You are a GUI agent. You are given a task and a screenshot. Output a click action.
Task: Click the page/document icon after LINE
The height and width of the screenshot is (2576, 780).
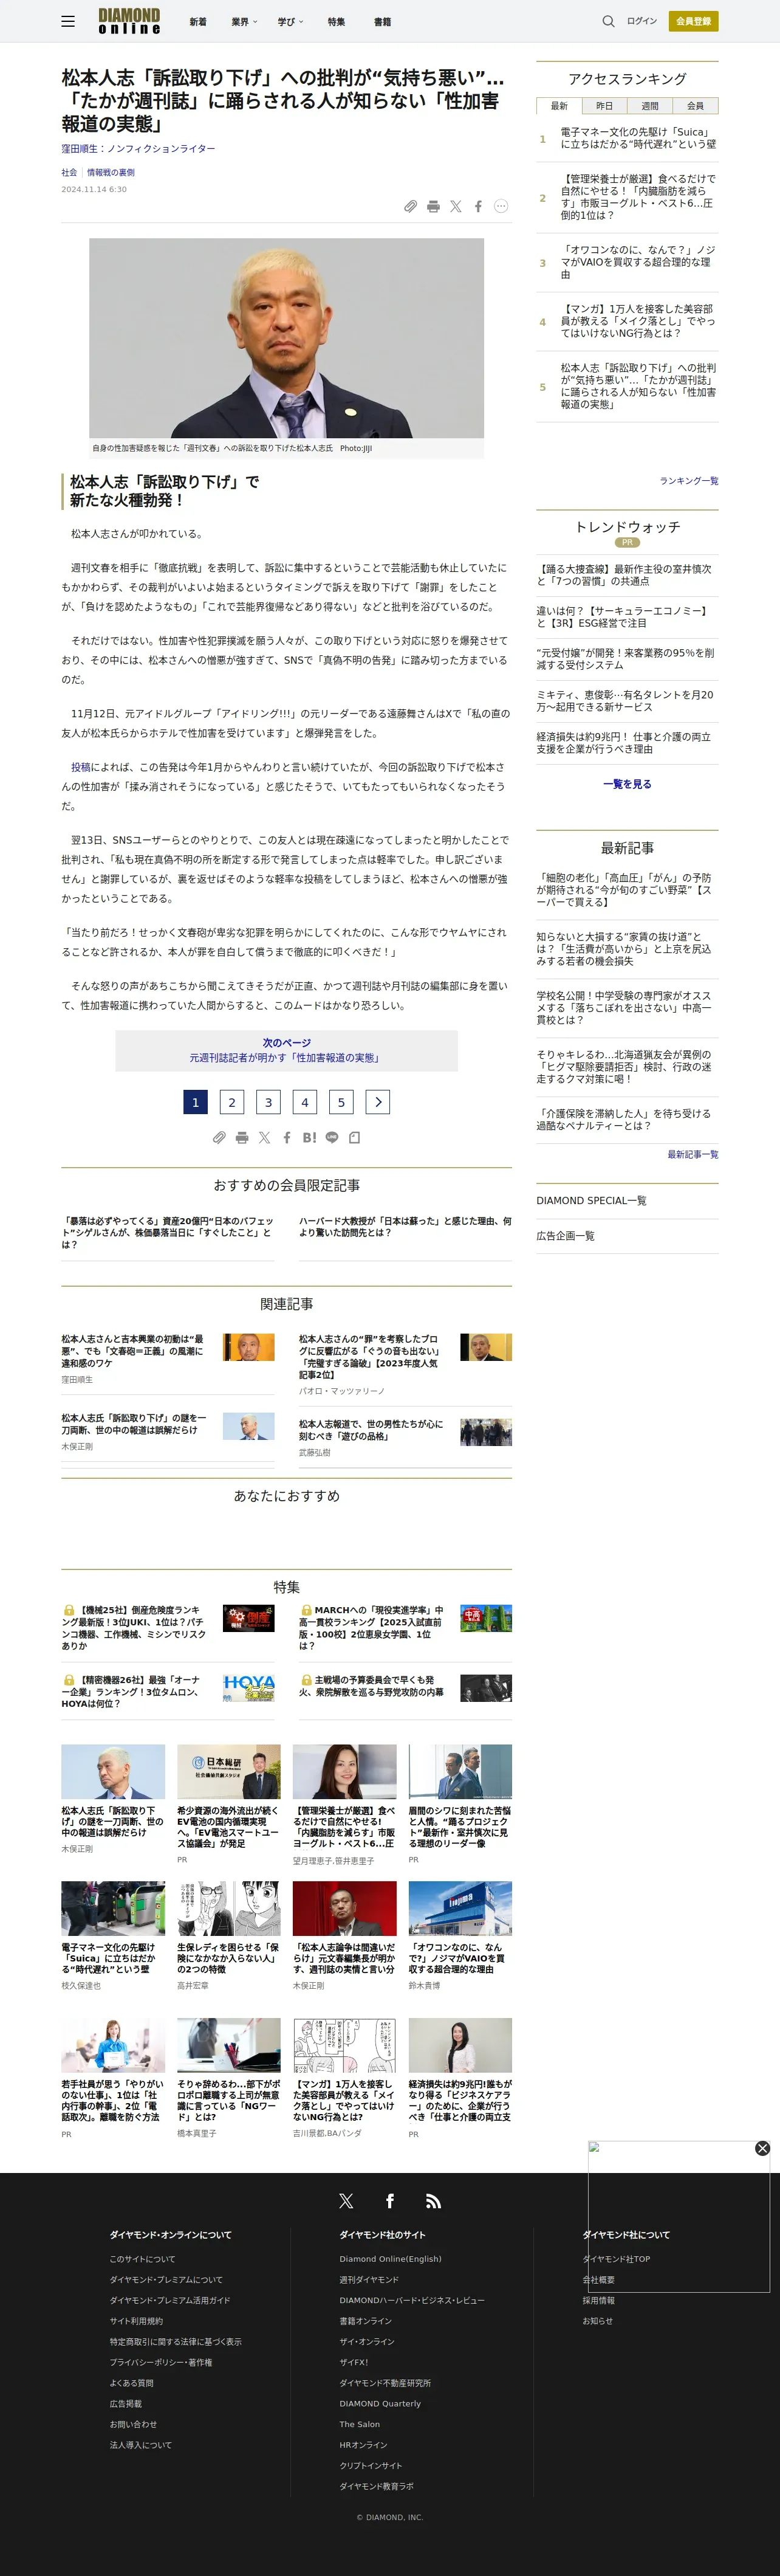[354, 1137]
